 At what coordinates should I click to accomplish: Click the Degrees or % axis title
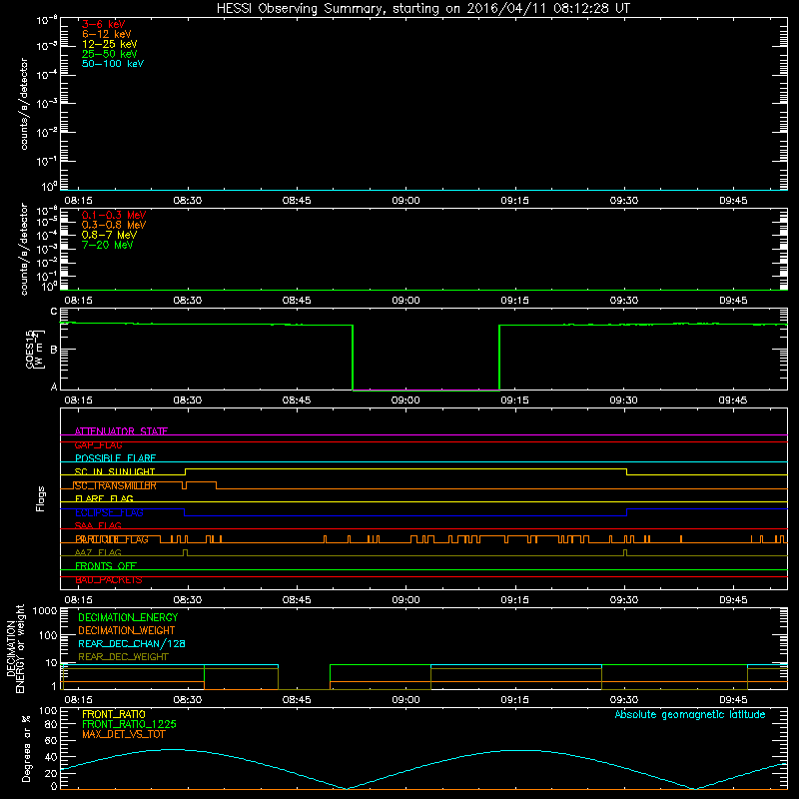pyautogui.click(x=26, y=748)
